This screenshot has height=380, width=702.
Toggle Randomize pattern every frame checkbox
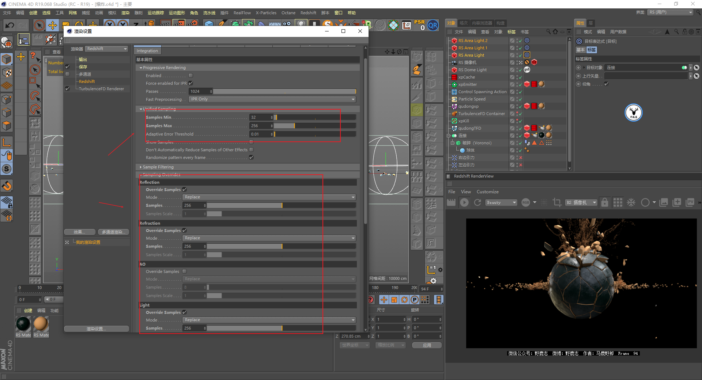tap(251, 157)
